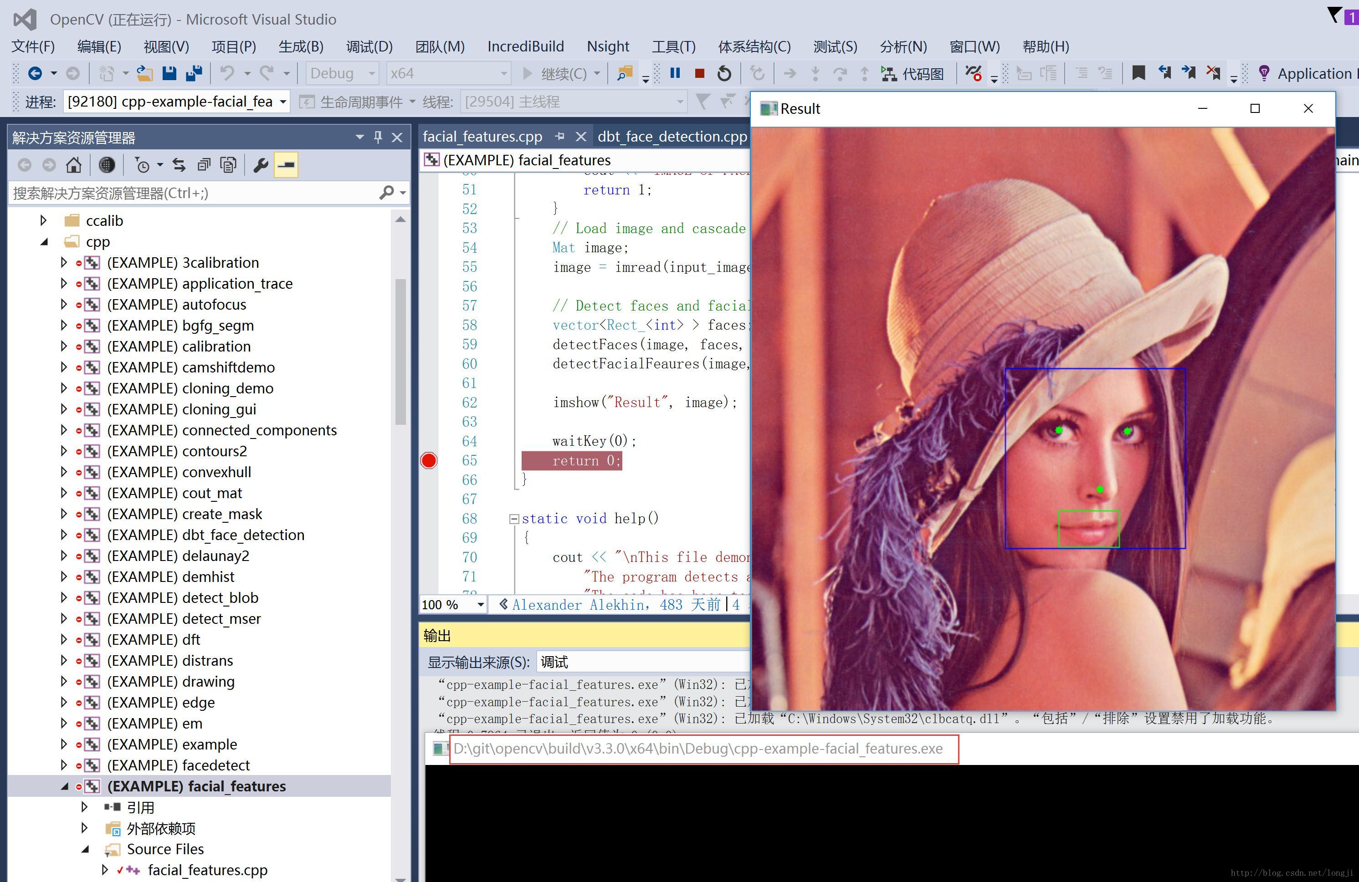Collapse the cpp folder in Solution Explorer
Screen dimensions: 1359x882
(45, 241)
